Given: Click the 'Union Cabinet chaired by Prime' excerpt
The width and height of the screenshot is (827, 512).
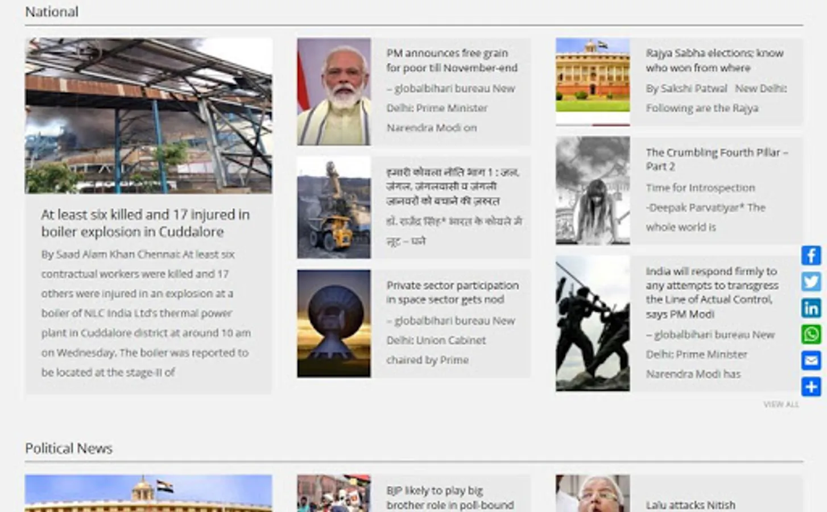Looking at the screenshot, I should [x=450, y=340].
